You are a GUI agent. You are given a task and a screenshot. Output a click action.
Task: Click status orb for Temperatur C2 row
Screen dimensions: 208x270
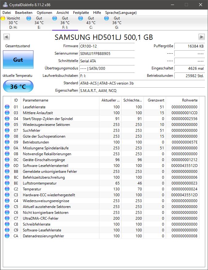point(7,189)
